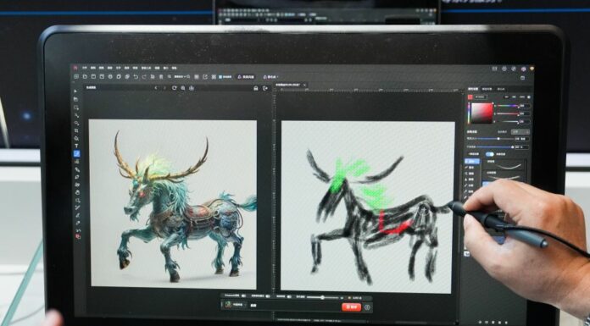Click the round icon beside red generate button
590x326 pixels.
point(367,307)
